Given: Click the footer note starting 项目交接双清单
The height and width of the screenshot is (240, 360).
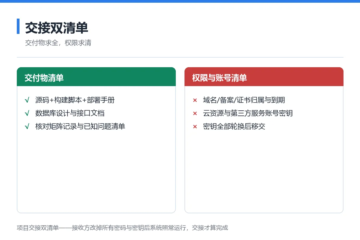Looking at the screenshot, I should click(122, 228).
